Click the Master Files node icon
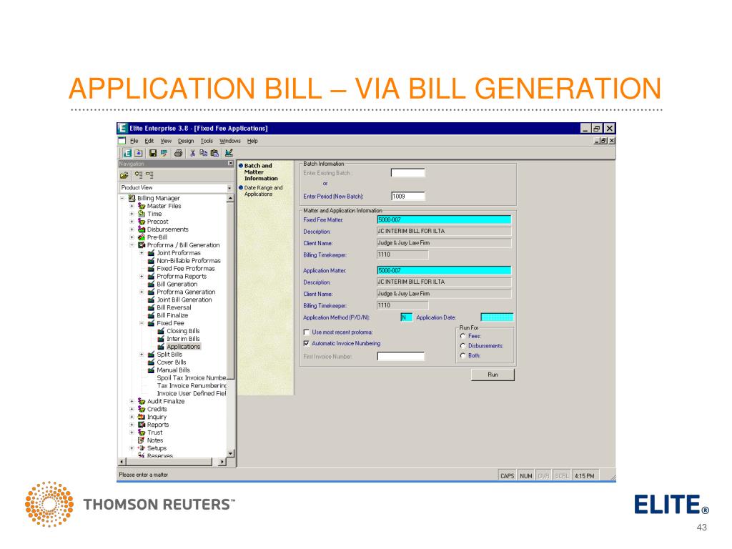 (142, 206)
